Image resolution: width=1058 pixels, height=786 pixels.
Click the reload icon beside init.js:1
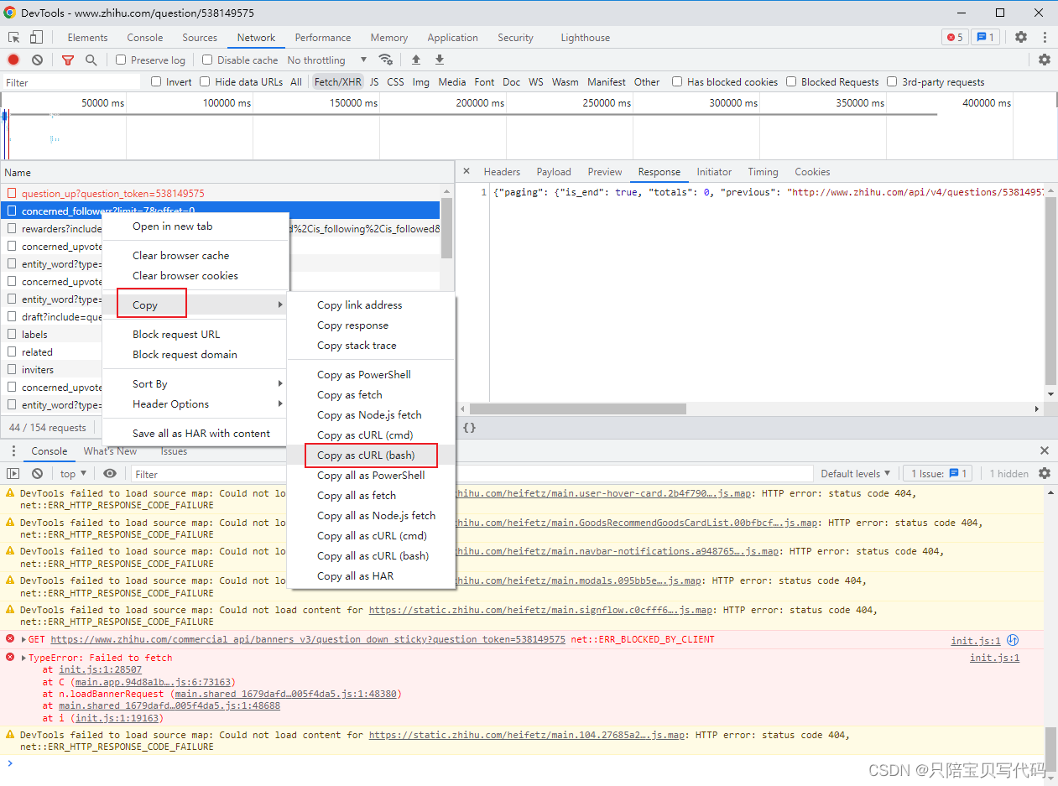click(1013, 640)
